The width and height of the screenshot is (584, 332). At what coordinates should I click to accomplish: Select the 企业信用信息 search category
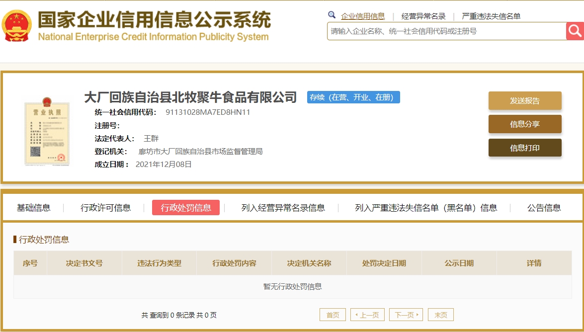click(363, 16)
